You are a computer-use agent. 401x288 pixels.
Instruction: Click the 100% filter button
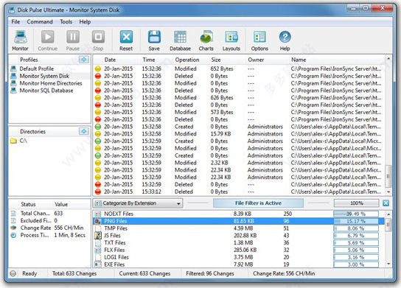[357, 203]
